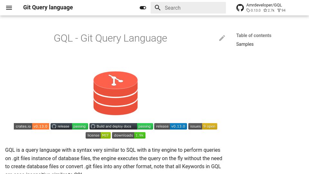Viewport: 309px width, 174px height.
Task: Click the 2.7k stars count
Action: point(269,10)
